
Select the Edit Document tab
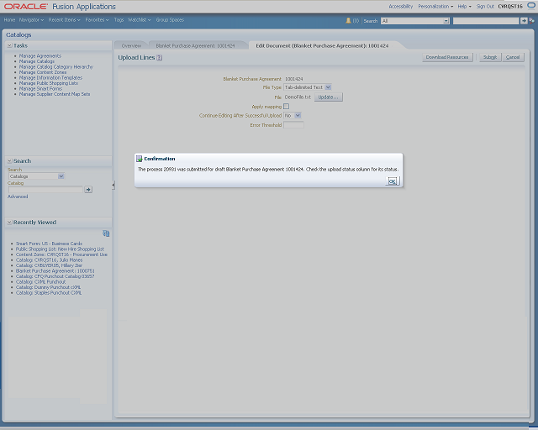(x=322, y=45)
